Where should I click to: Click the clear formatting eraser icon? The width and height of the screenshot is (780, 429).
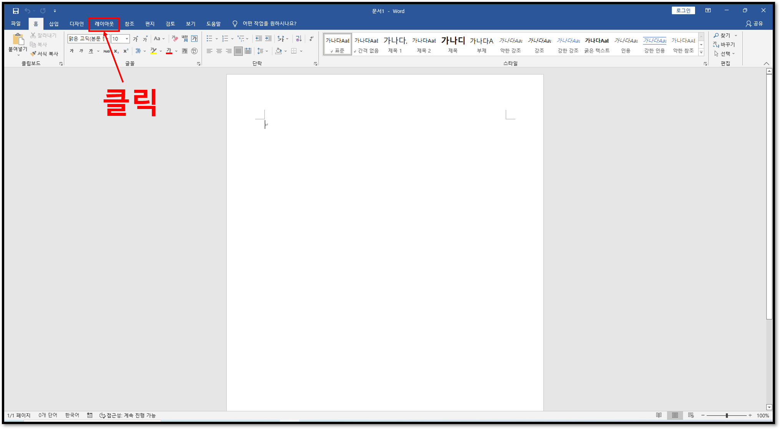pos(175,38)
